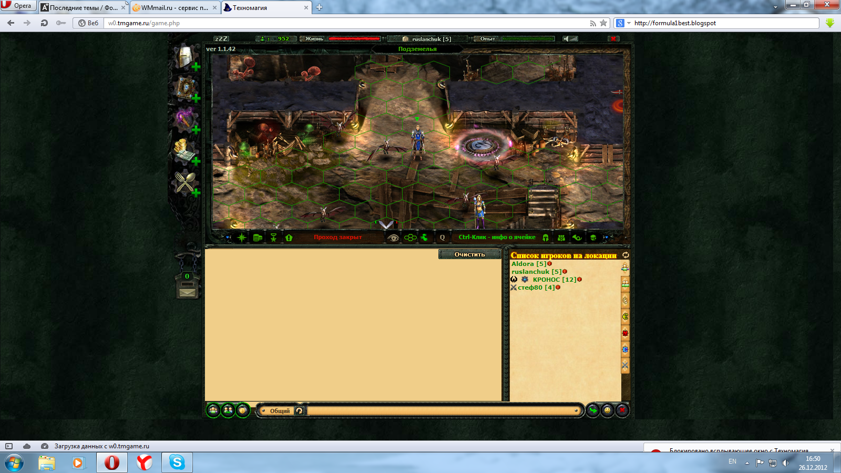The width and height of the screenshot is (841, 473).
Task: Click the red M filter icon
Action: point(625,333)
